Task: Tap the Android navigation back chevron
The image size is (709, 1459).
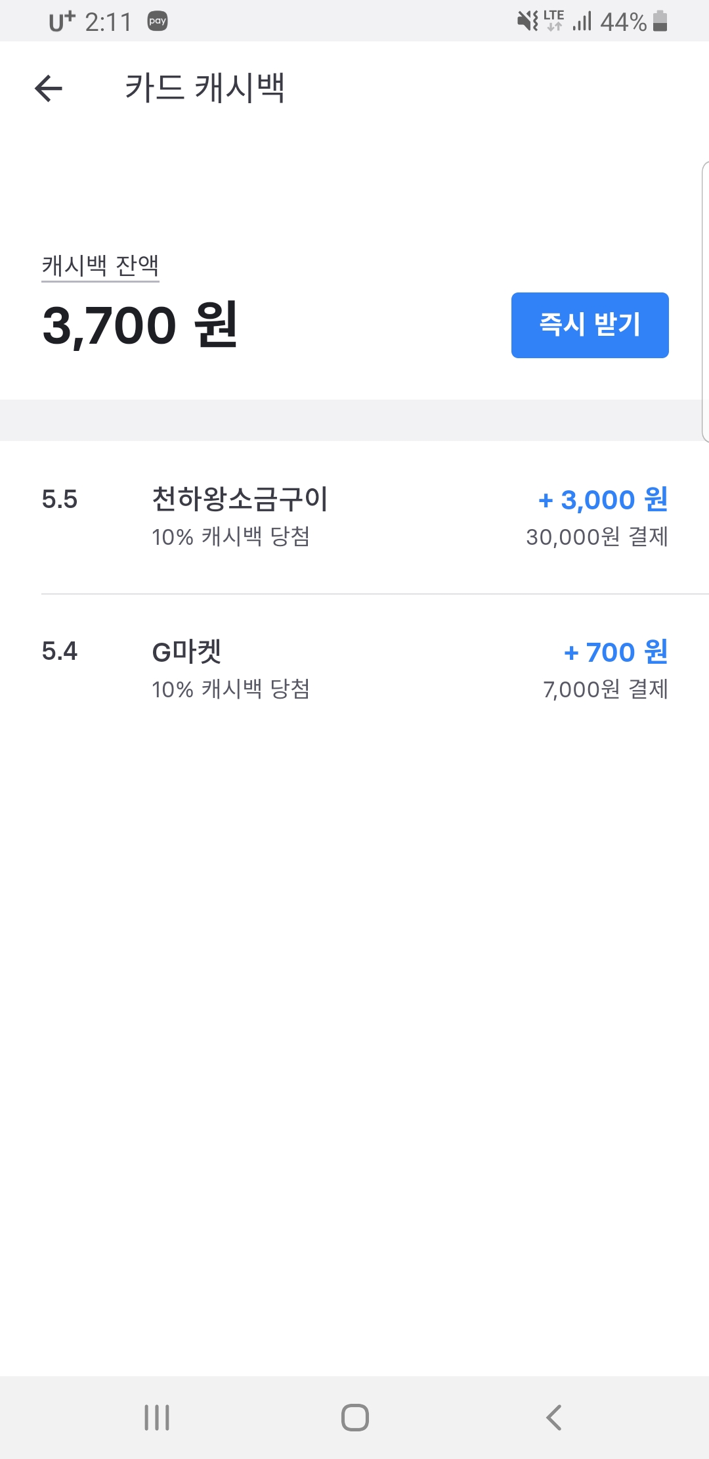Action: point(553,1418)
